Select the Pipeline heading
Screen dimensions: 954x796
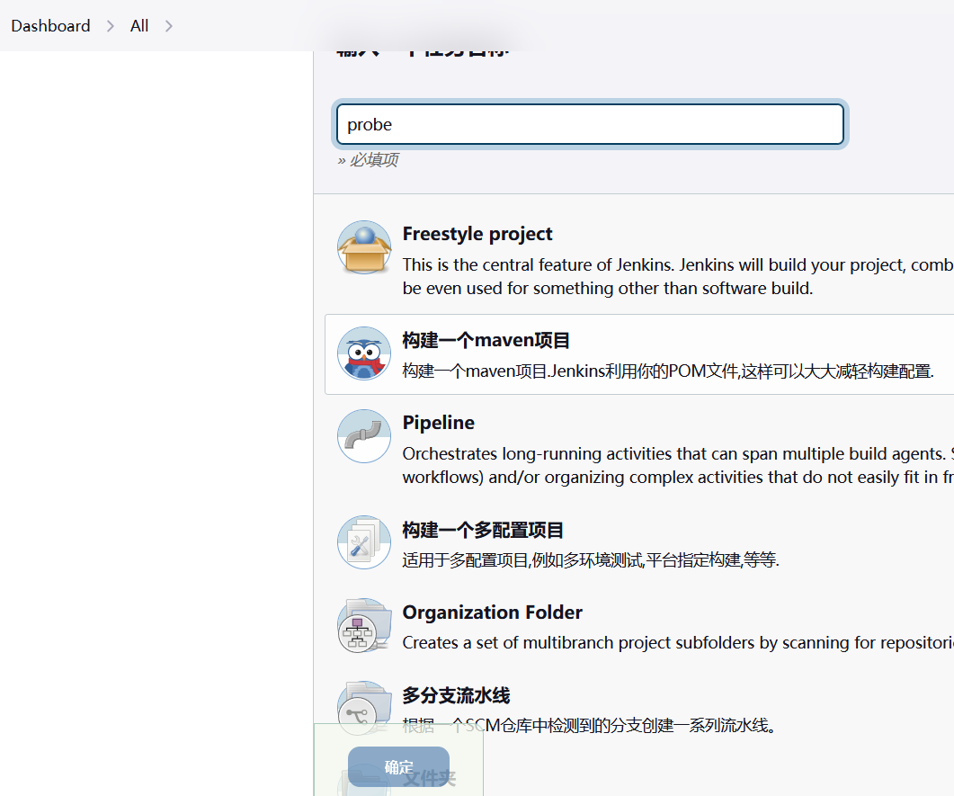(x=438, y=423)
